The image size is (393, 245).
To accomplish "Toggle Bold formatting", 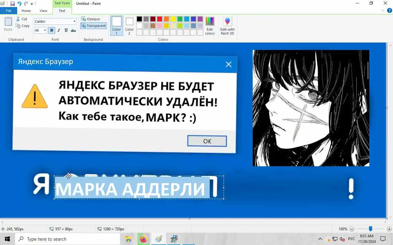I will coord(52,30).
